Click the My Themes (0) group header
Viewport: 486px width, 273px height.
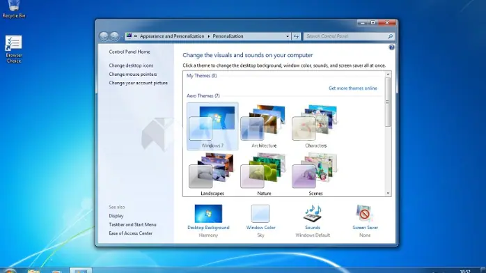click(x=201, y=76)
